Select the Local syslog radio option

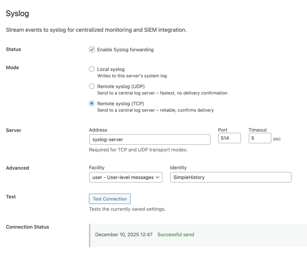click(92, 69)
